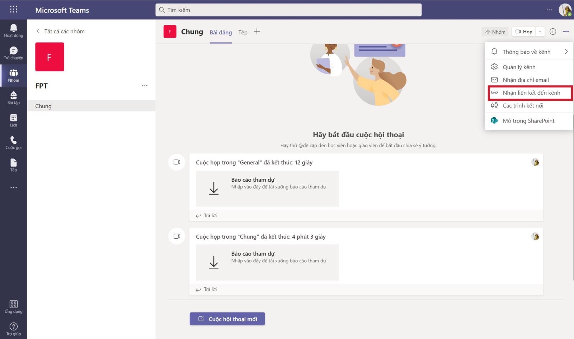This screenshot has width=574, height=339.
Task: Click the app launcher waffle icon
Action: [x=13, y=9]
